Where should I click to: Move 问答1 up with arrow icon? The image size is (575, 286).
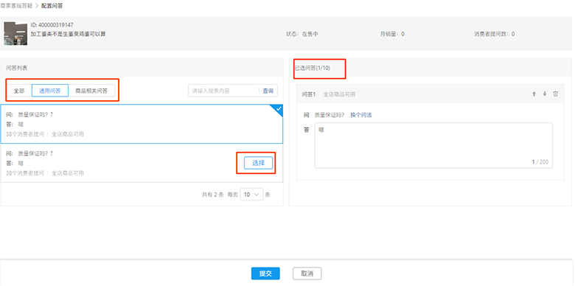(x=534, y=94)
